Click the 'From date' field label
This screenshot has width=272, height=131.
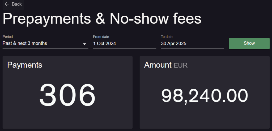[101, 37]
